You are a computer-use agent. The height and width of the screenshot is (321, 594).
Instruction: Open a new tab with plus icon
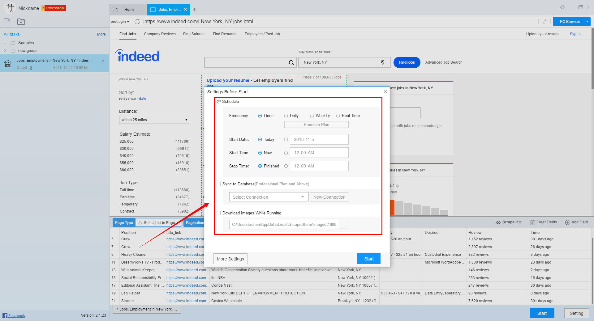tap(194, 10)
